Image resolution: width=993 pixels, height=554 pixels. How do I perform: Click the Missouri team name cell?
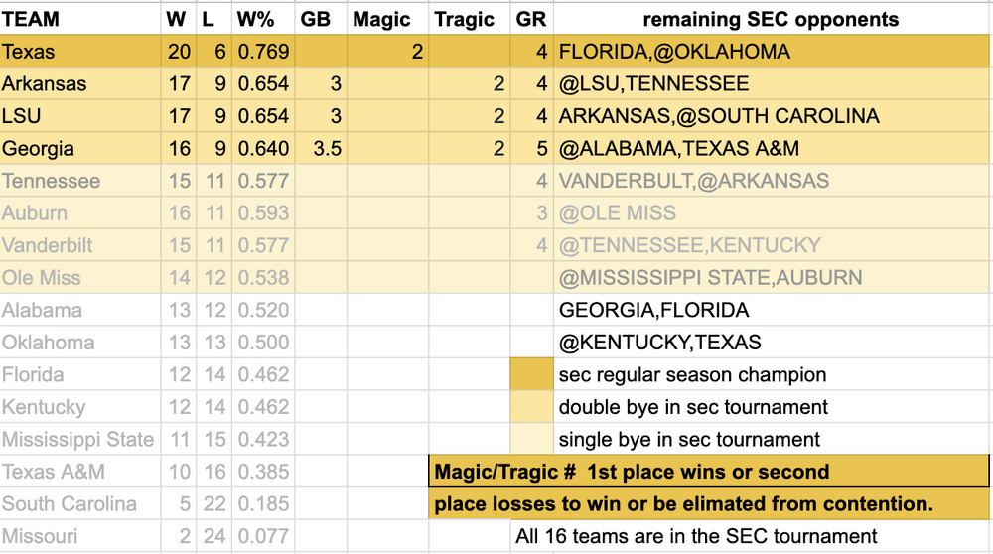pos(79,536)
